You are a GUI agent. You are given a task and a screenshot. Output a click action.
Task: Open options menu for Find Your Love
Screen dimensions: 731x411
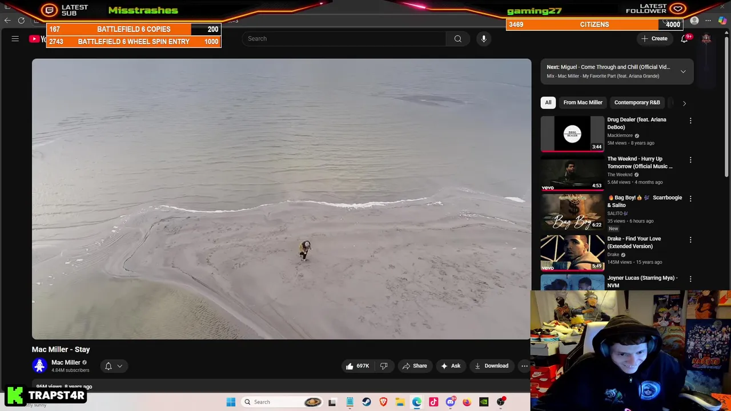(x=690, y=240)
